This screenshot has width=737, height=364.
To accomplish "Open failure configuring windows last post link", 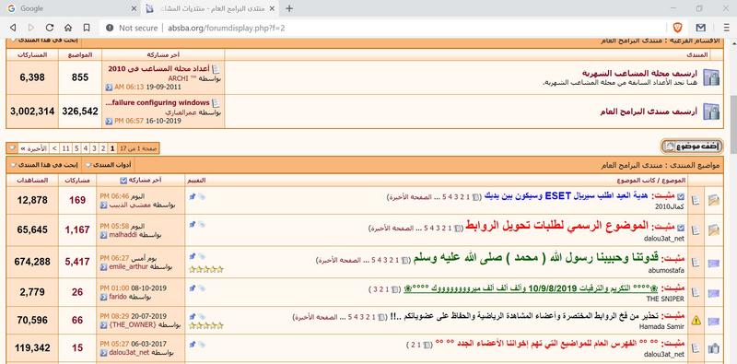I will (158, 102).
